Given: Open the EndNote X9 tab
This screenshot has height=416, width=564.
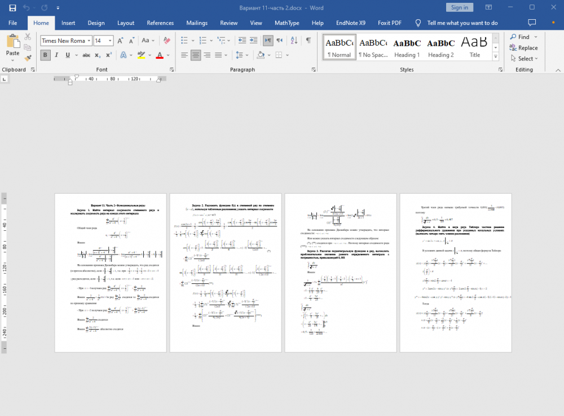Looking at the screenshot, I should pos(351,23).
